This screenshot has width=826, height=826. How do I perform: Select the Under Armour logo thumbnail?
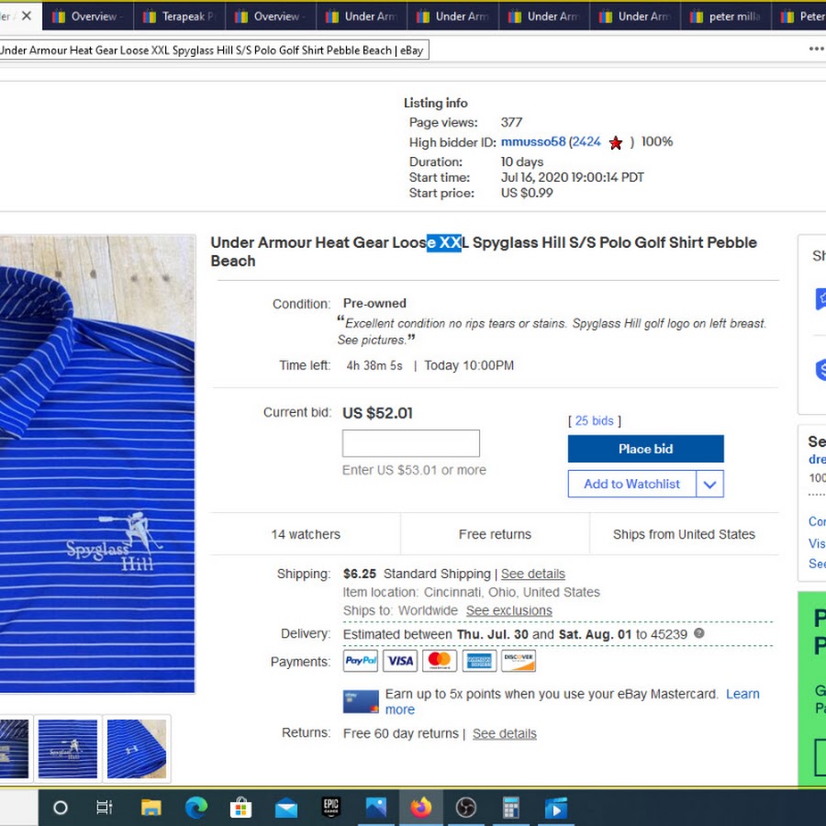(137, 749)
